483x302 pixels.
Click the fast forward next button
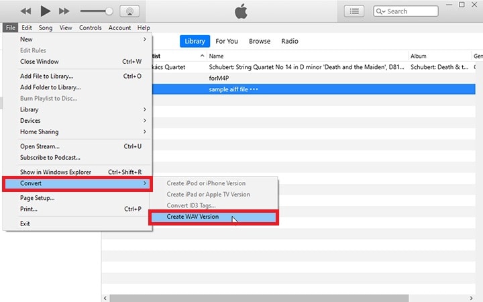click(64, 11)
